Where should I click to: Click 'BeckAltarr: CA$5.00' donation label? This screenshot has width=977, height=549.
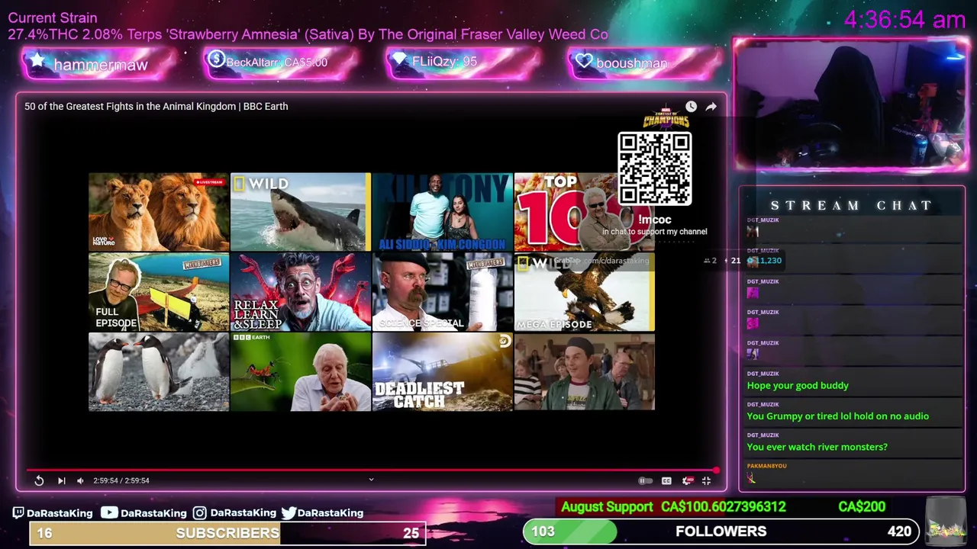[276, 63]
